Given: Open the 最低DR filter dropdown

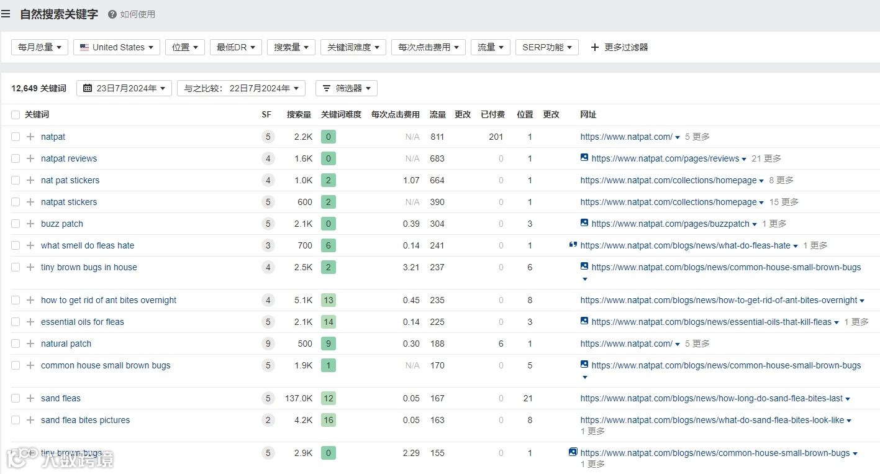Looking at the screenshot, I should coord(236,47).
